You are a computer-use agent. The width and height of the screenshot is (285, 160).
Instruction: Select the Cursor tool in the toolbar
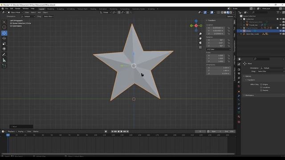4,27
